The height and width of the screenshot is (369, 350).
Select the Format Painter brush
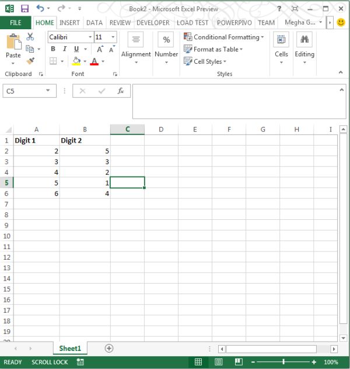click(30, 61)
